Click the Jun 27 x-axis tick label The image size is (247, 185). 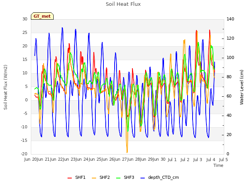click(x=121, y=159)
